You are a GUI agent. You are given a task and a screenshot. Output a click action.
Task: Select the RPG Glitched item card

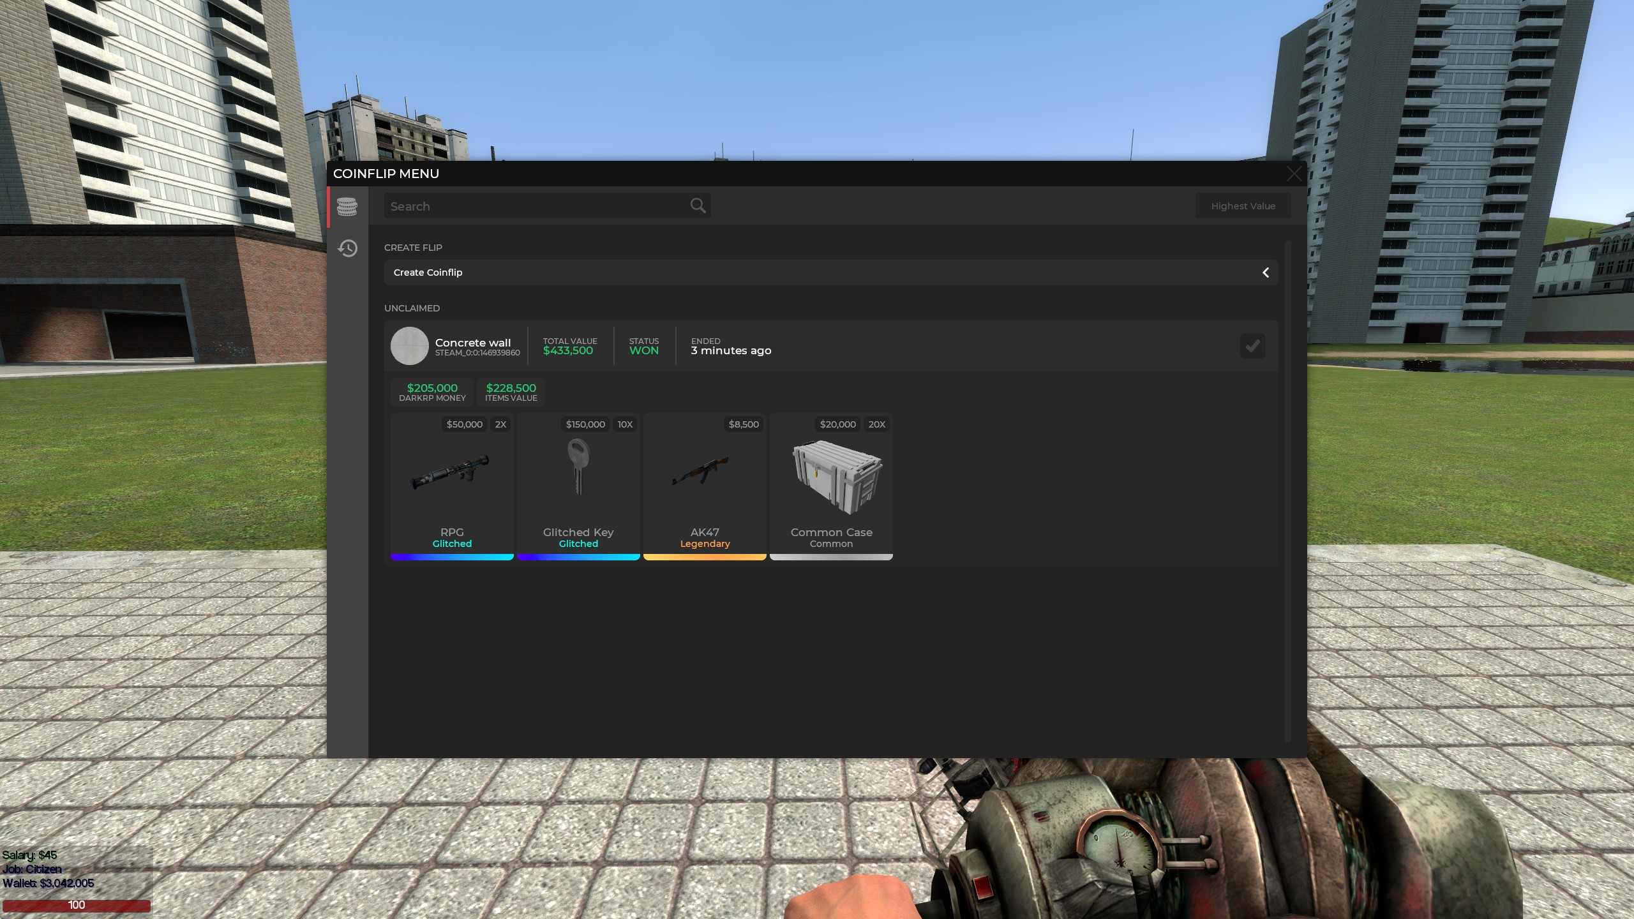[452, 486]
